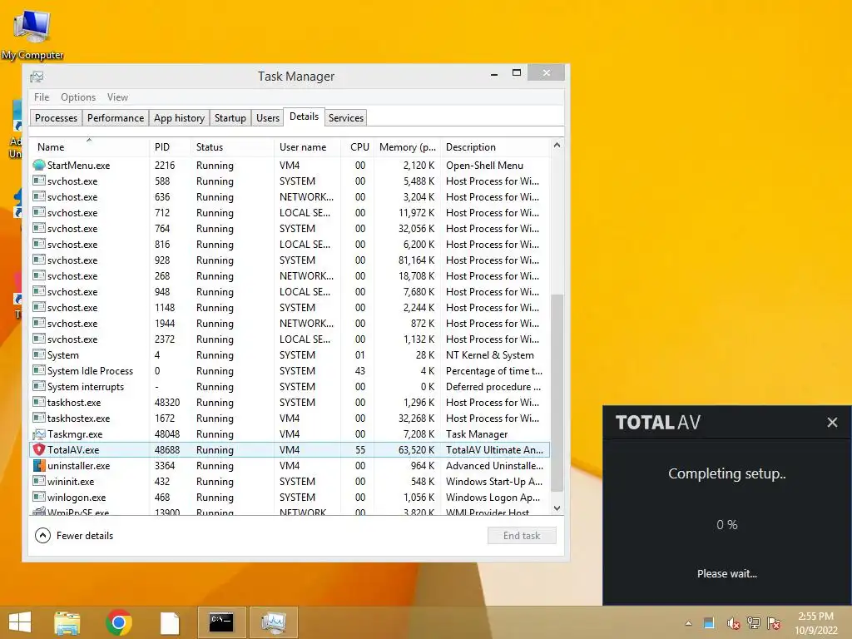Click the winlogon.exe process icon
852x639 pixels.
click(x=38, y=498)
